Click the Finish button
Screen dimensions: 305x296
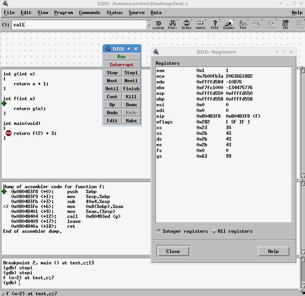pyautogui.click(x=131, y=89)
